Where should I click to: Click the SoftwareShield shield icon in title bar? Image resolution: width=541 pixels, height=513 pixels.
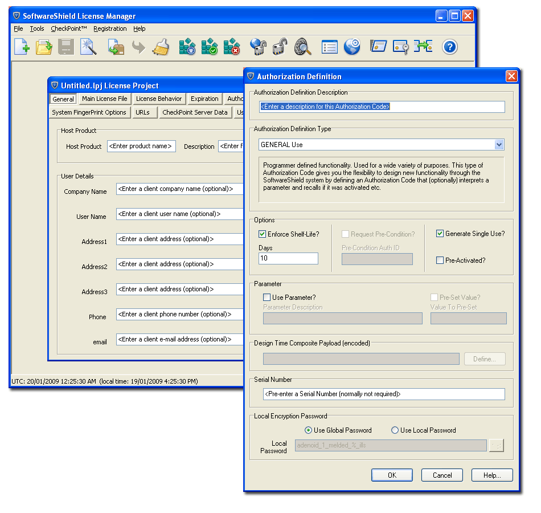point(16,16)
